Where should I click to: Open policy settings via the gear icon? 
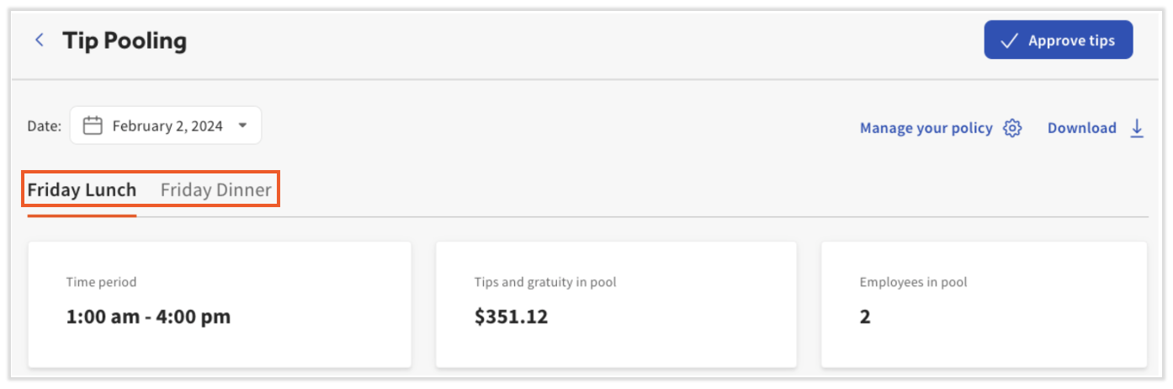coord(1012,128)
